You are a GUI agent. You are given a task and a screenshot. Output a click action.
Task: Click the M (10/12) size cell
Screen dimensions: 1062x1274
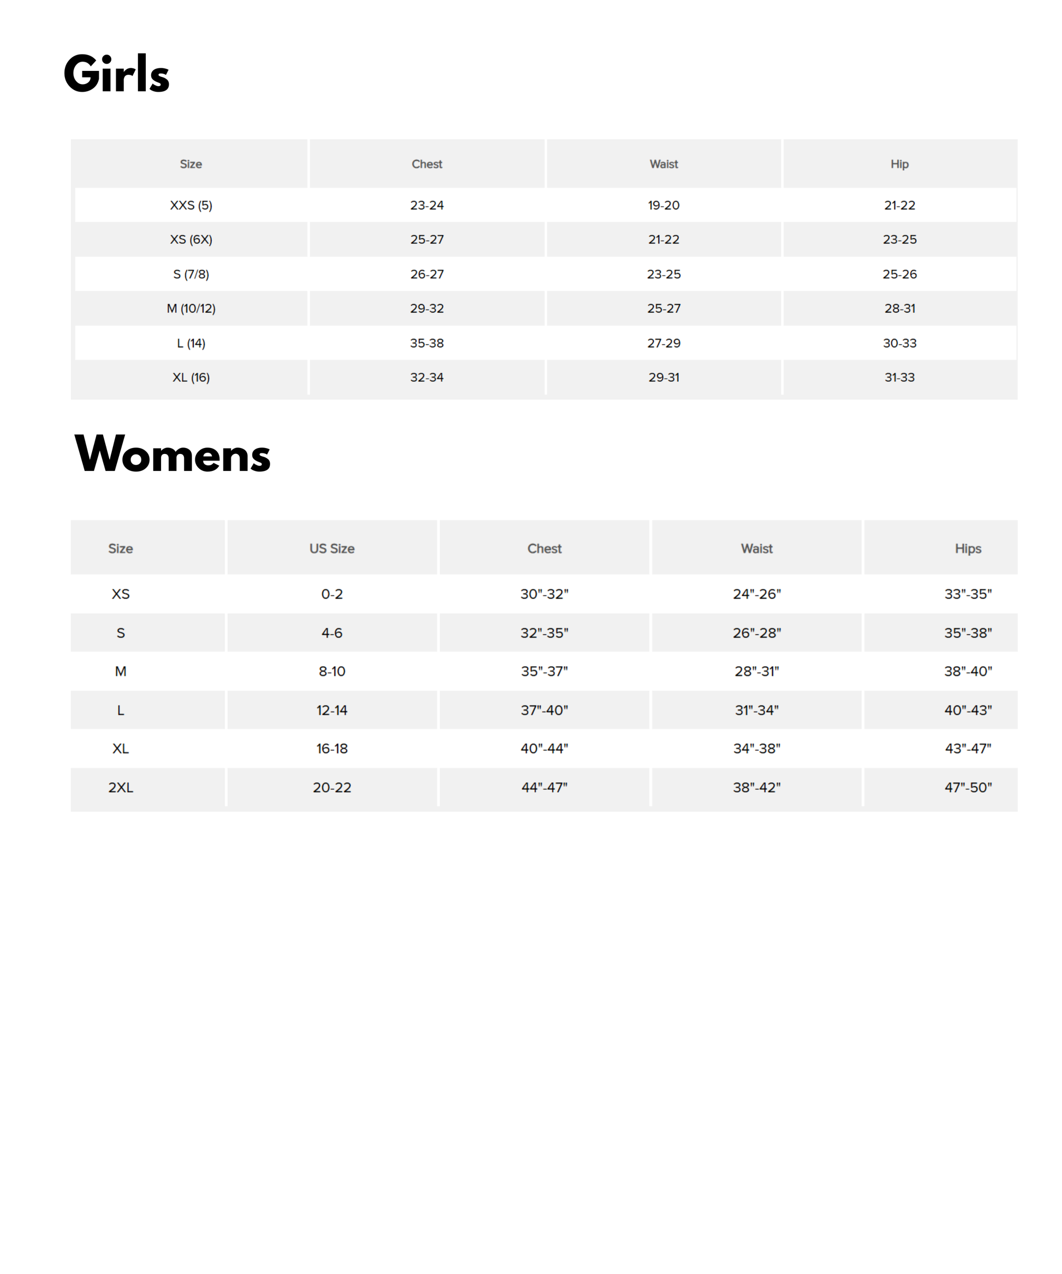coord(191,308)
